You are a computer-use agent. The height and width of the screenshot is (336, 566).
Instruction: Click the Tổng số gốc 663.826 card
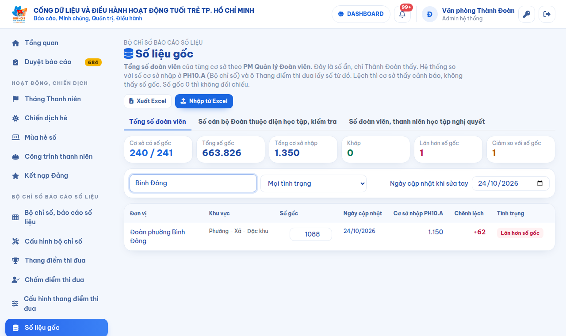[x=231, y=149]
